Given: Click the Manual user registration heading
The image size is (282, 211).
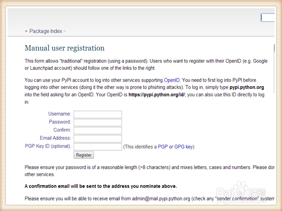Looking at the screenshot, I should pyautogui.click(x=65, y=48).
